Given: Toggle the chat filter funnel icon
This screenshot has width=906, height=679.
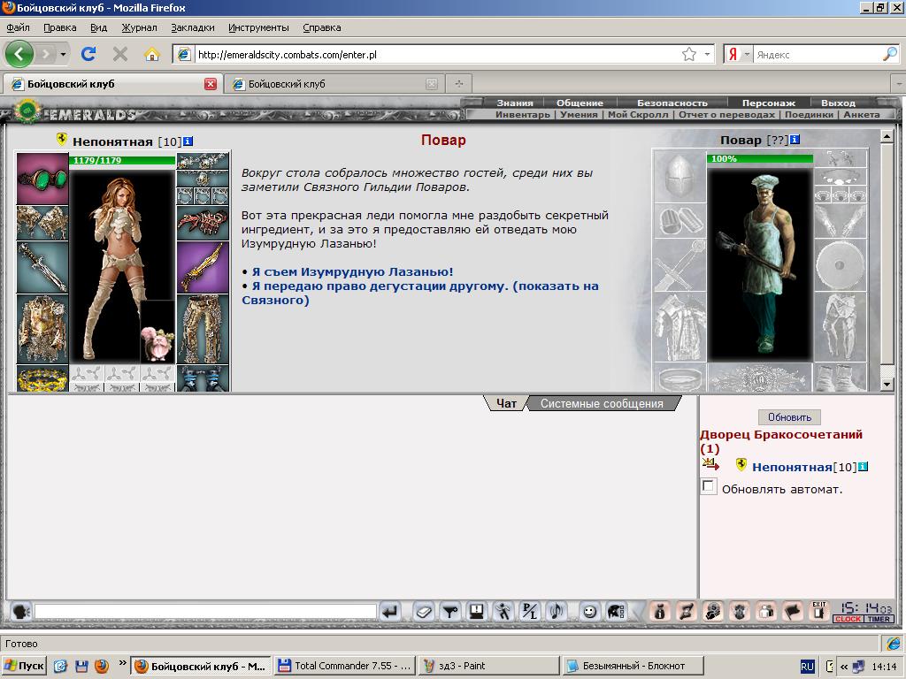Looking at the screenshot, I should coord(450,611).
